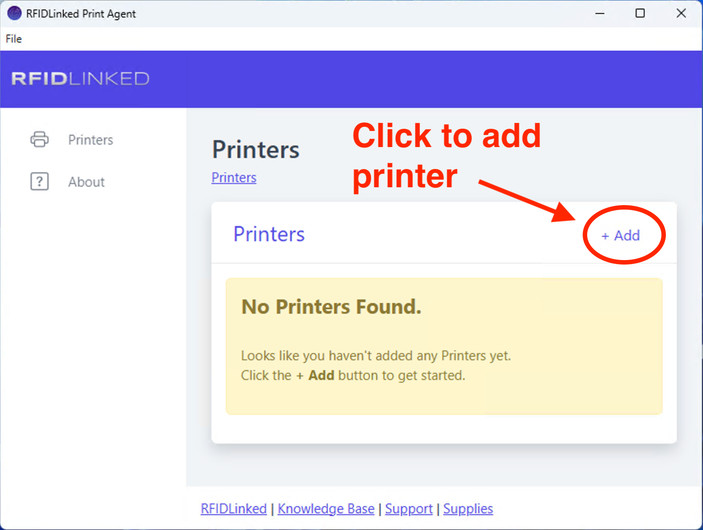Screen dimensions: 703x530
Task: Click the purple Printers card title
Action: (x=269, y=234)
